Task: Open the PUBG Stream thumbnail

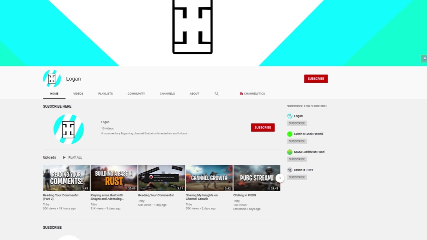Action: click(x=257, y=178)
